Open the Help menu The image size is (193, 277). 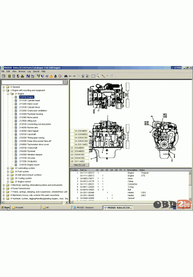pos(43,71)
